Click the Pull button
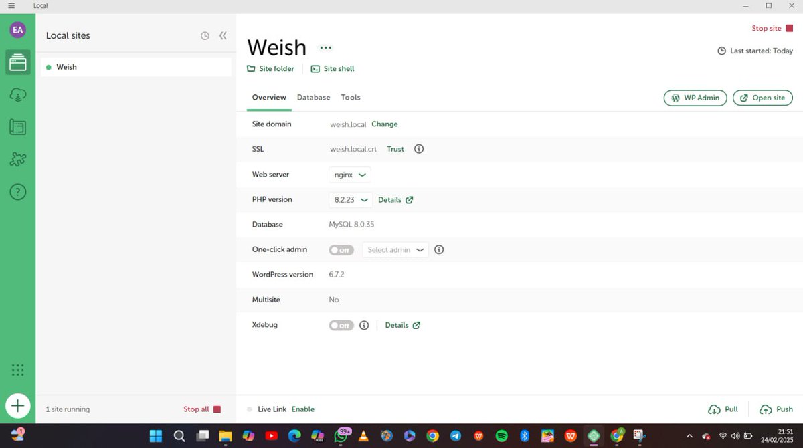The height and width of the screenshot is (448, 803). point(723,409)
